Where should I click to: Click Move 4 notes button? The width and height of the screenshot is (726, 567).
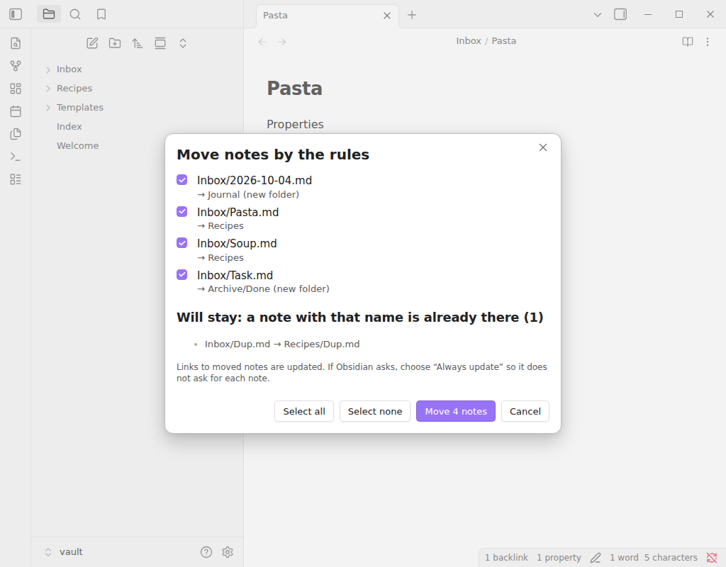click(x=456, y=411)
